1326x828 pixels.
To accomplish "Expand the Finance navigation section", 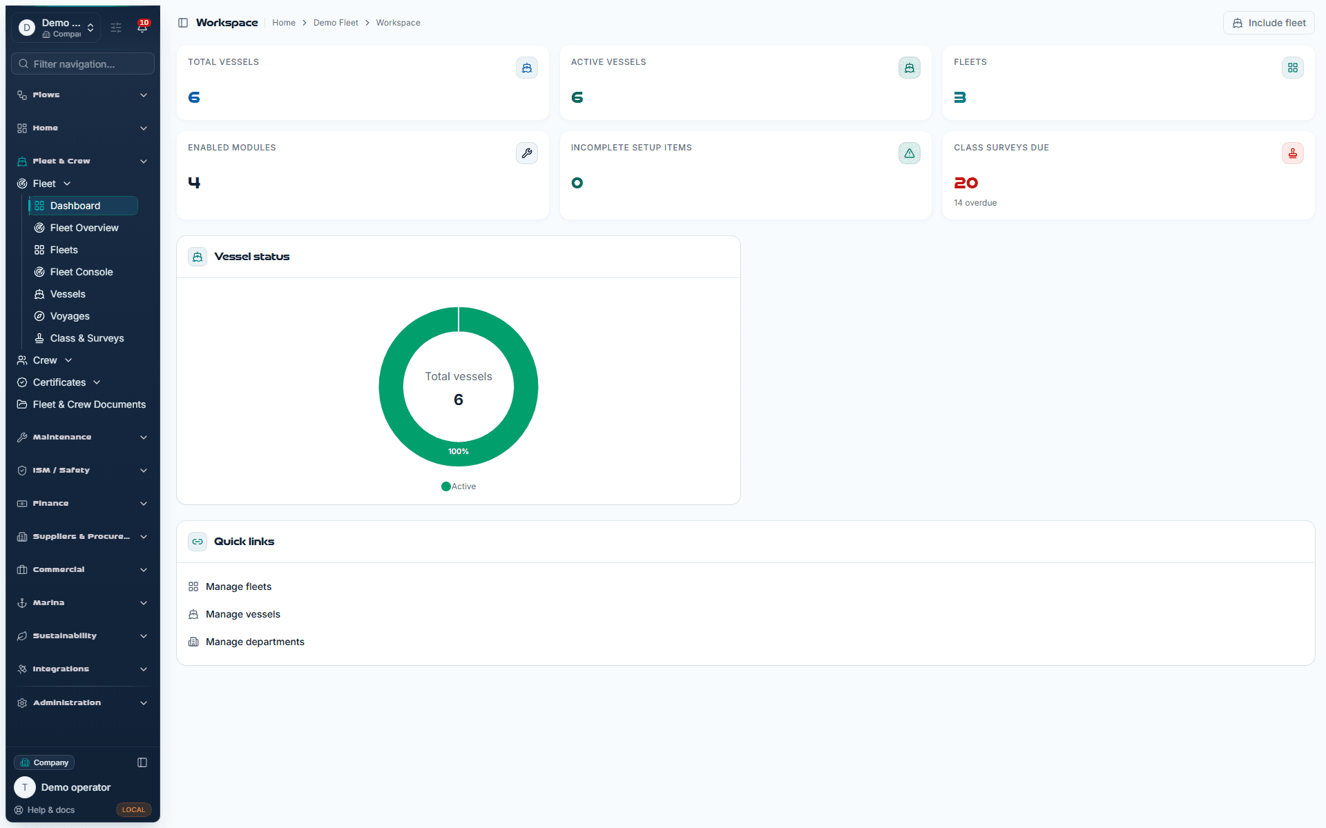I will pos(83,504).
